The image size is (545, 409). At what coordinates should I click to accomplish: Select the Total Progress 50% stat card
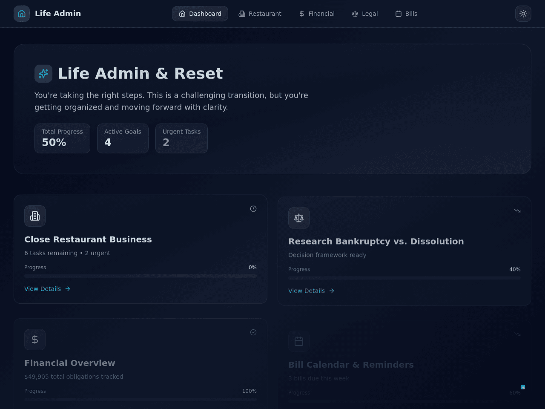(62, 138)
